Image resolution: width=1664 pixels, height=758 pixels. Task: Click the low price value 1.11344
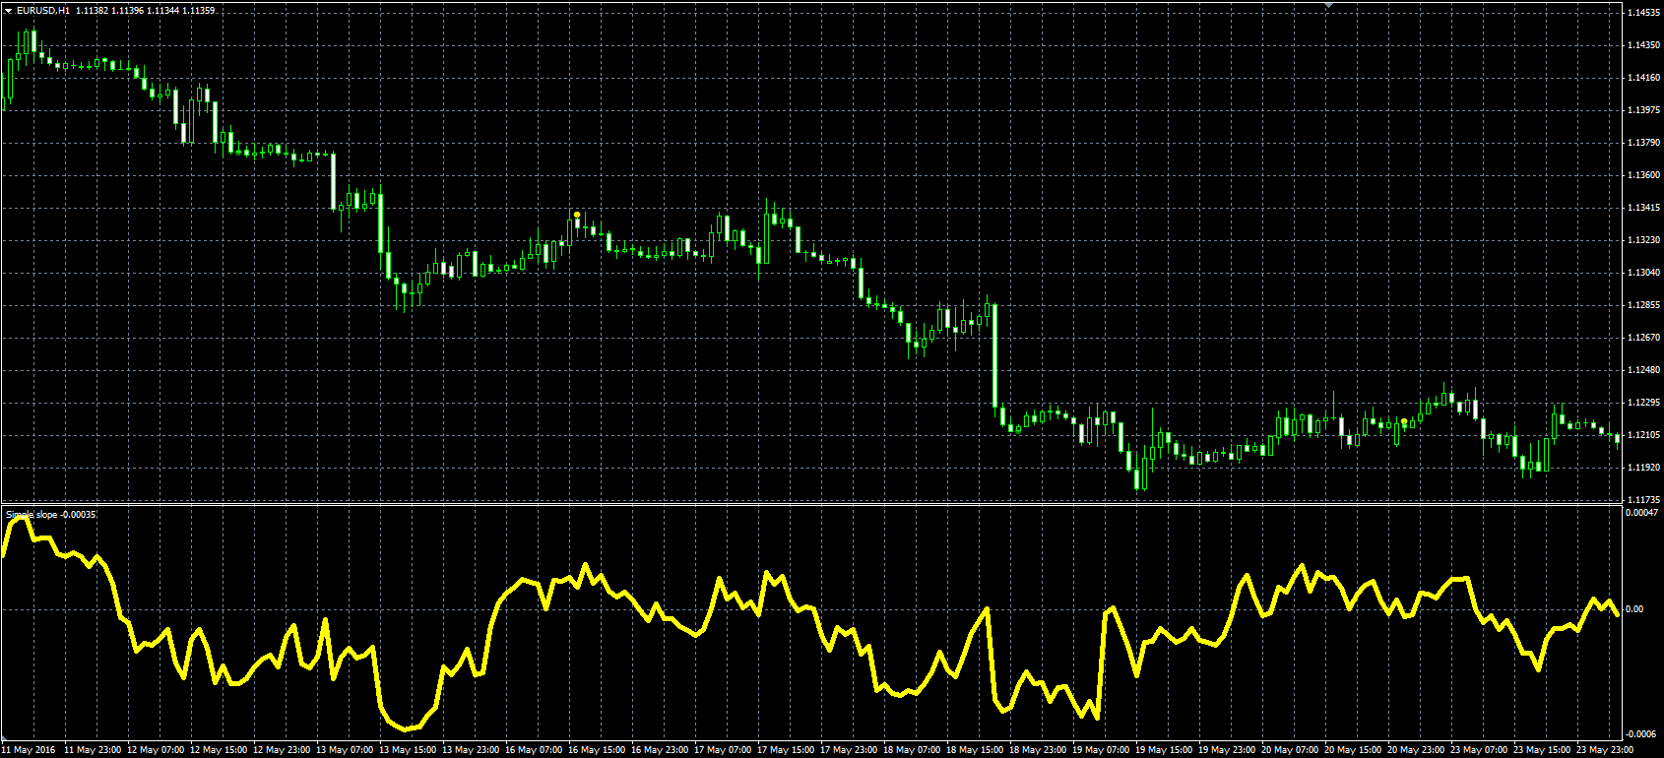[162, 10]
